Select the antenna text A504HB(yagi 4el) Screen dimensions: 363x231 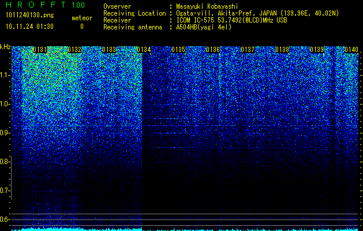point(204,27)
